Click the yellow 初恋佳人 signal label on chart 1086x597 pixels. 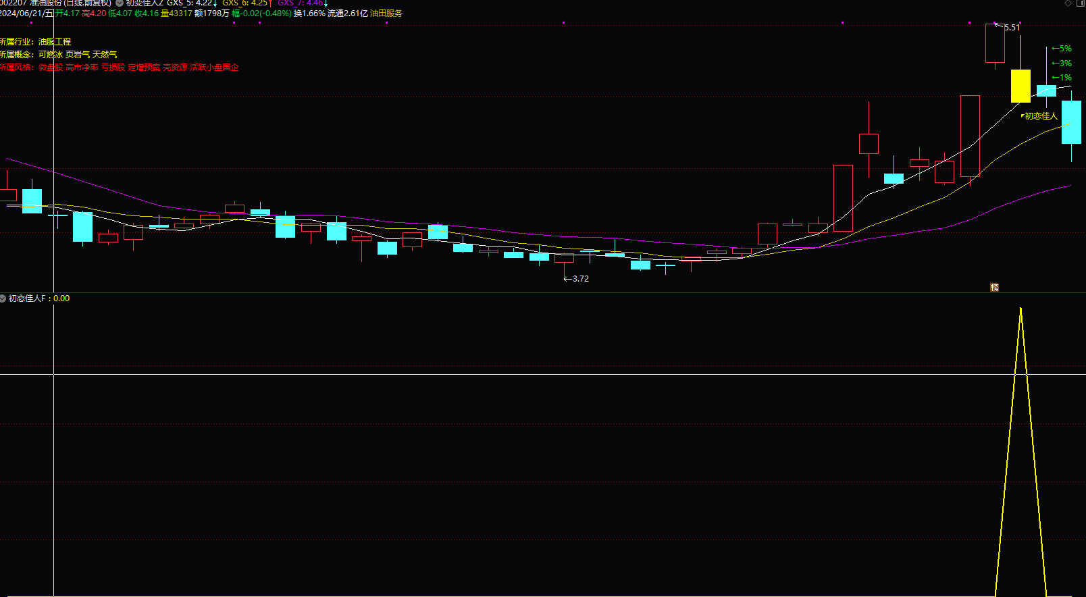point(1040,116)
